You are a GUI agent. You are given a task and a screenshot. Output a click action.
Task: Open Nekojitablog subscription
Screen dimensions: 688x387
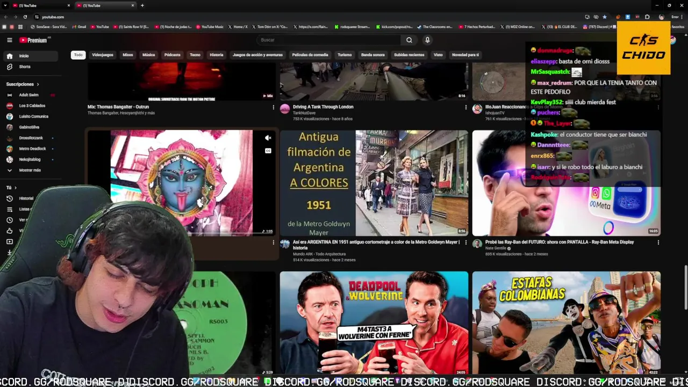[30, 160]
